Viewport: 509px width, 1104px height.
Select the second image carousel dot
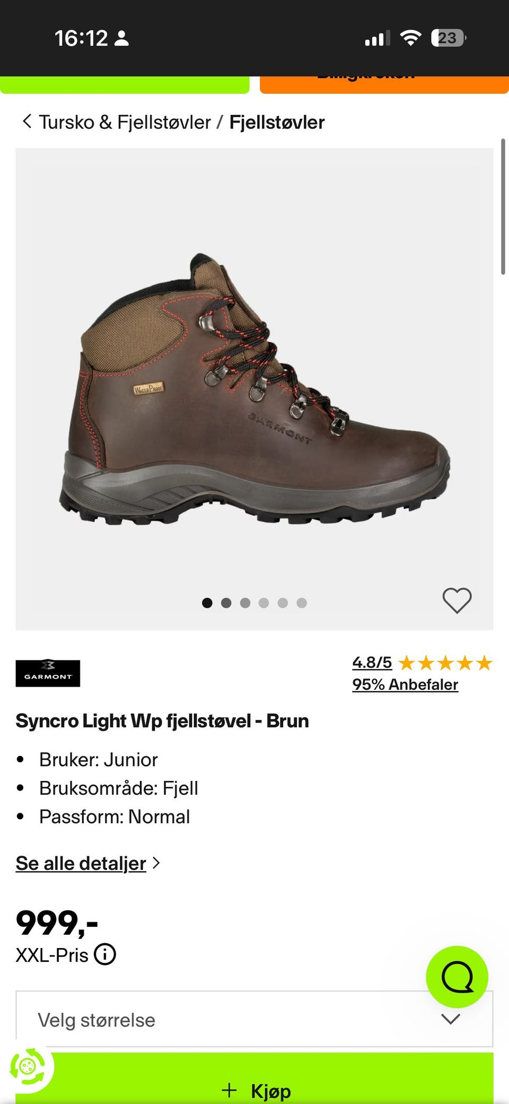tap(226, 603)
